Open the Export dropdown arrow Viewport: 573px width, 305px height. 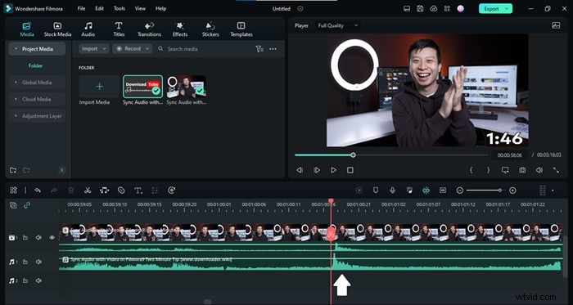pyautogui.click(x=507, y=9)
